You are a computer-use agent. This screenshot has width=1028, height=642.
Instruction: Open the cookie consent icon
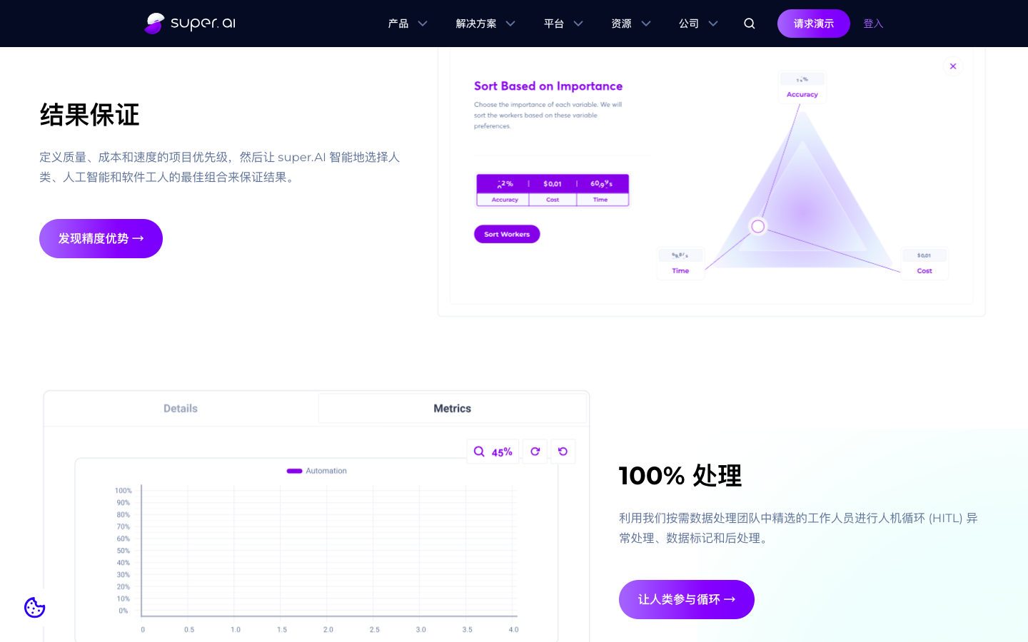[x=34, y=607]
